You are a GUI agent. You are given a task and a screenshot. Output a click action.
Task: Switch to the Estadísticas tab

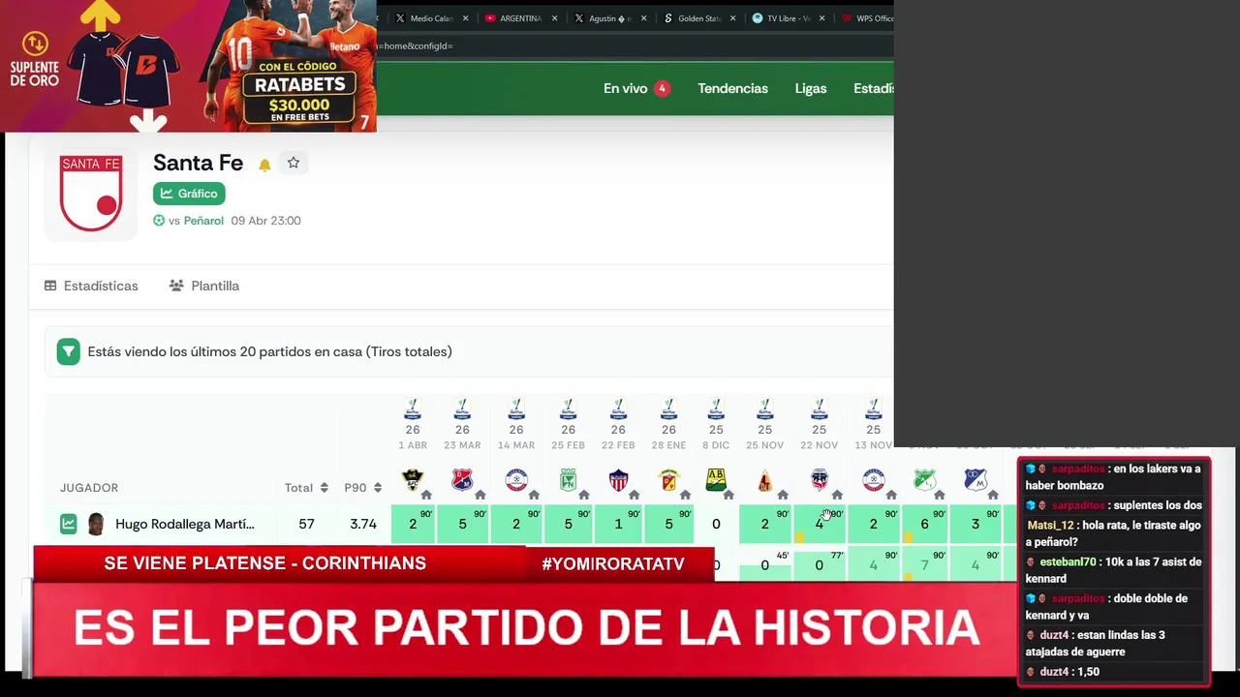coord(91,286)
